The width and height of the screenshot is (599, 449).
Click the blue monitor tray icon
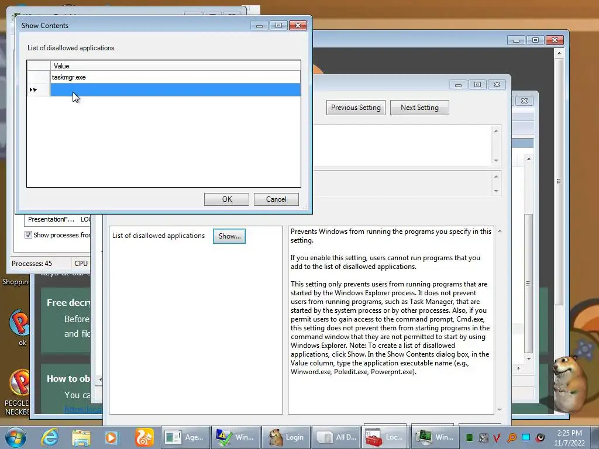tap(526, 437)
